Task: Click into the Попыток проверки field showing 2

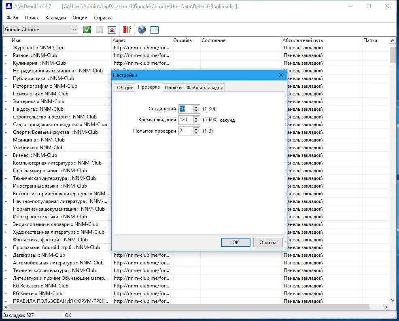Action: point(186,131)
